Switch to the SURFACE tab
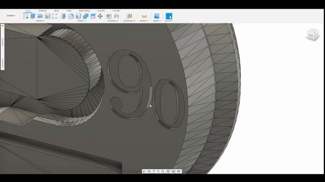Viewport: 325px width, 182px height. tap(42, 11)
